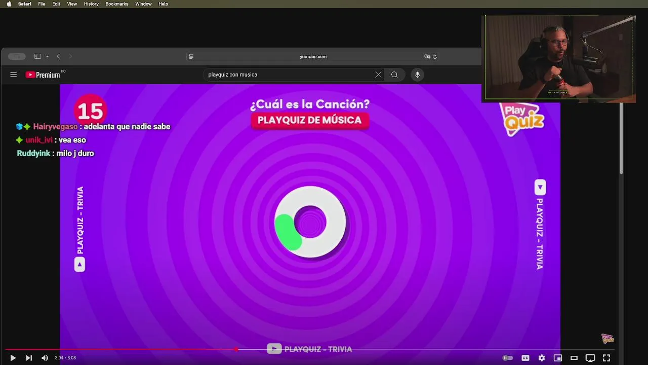
Task: Click the countdown number 15
Action: (90, 111)
